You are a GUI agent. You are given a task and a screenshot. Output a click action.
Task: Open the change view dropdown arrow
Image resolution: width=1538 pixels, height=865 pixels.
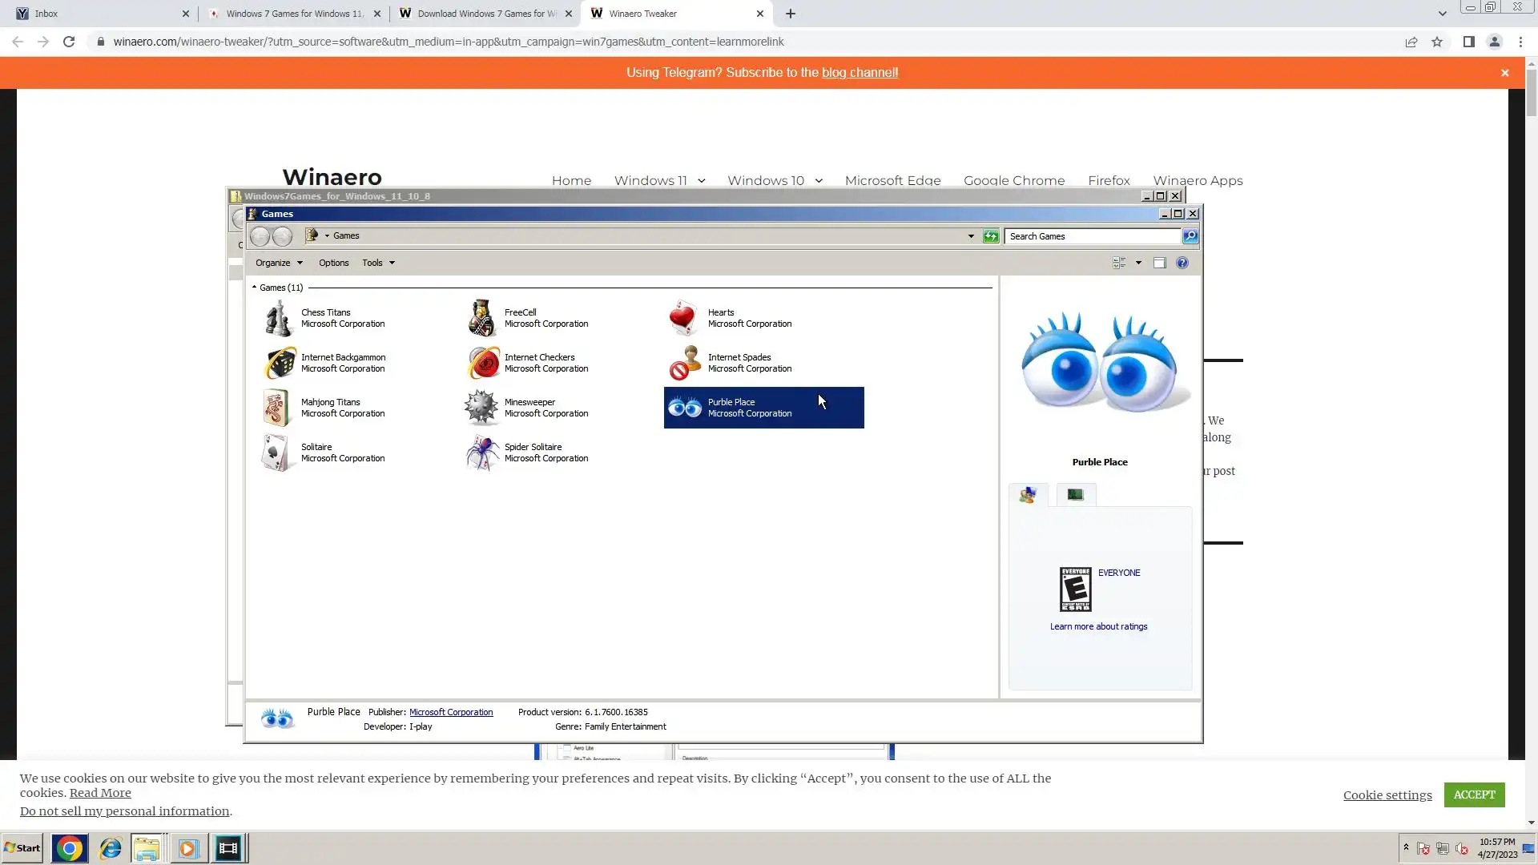click(x=1138, y=263)
